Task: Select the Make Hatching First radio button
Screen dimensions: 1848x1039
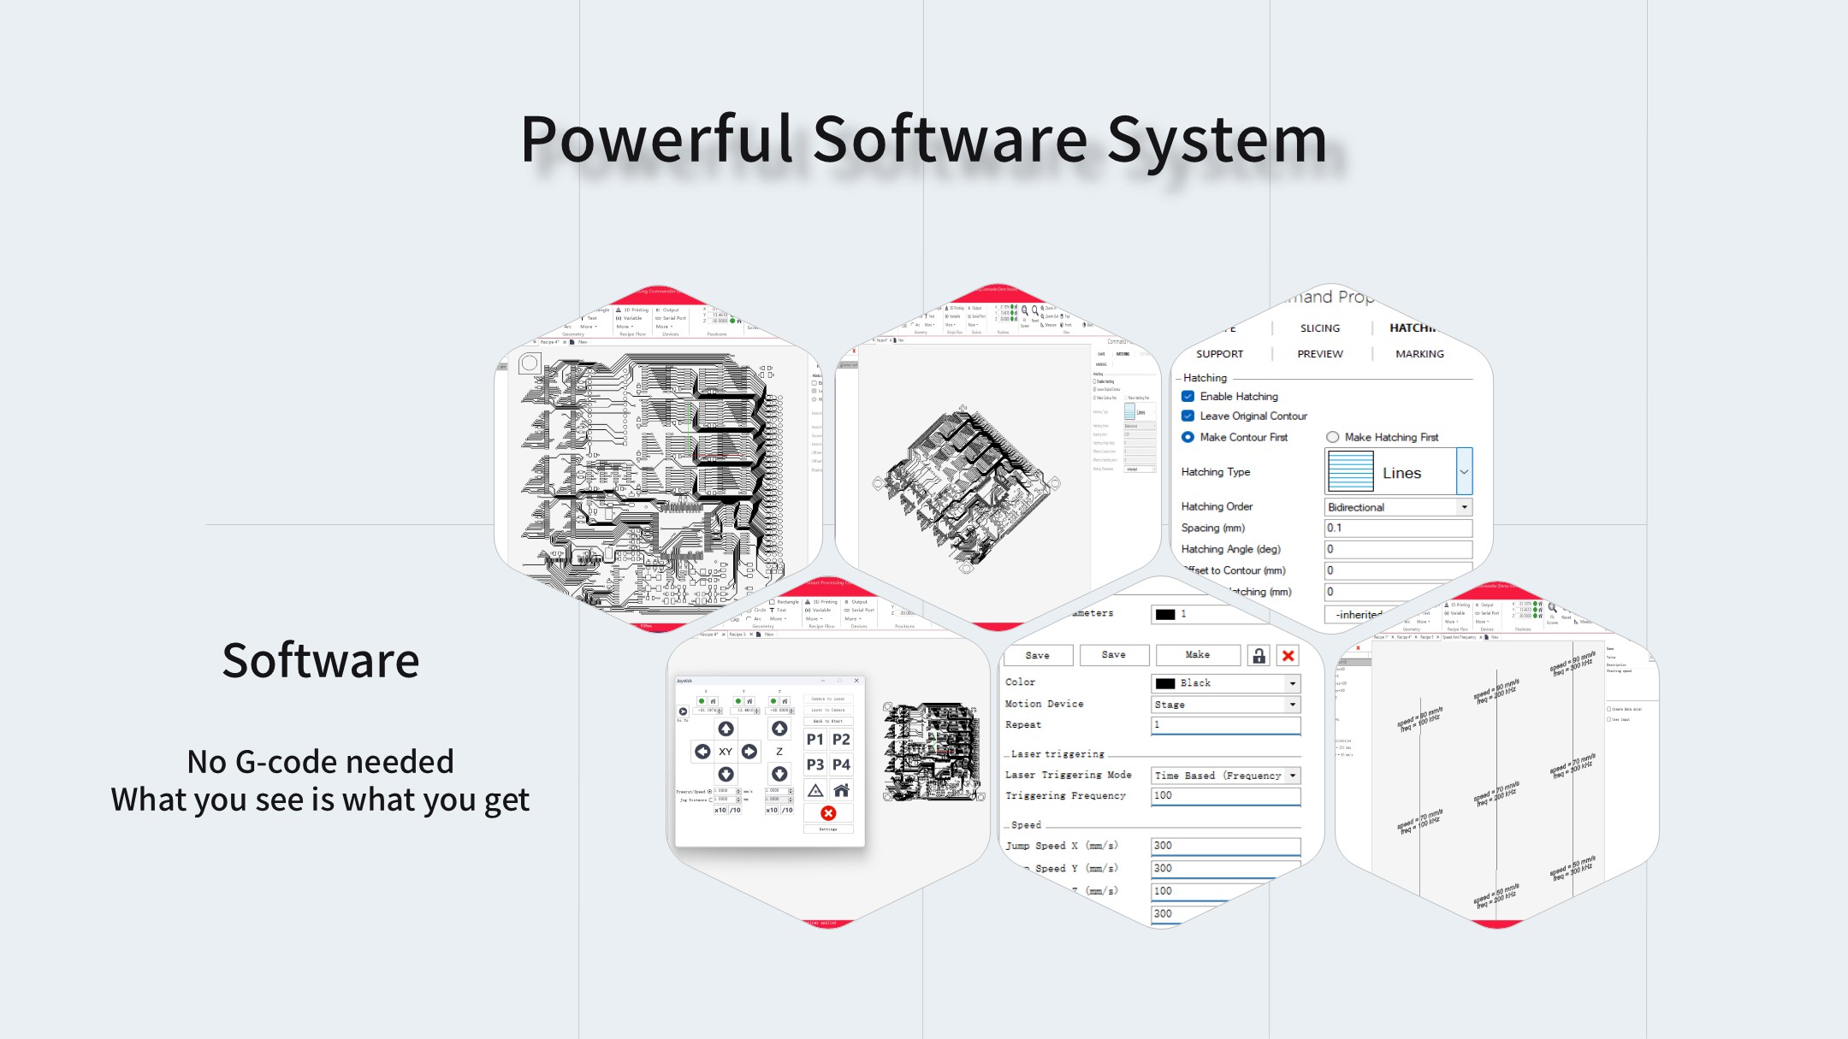Action: pyautogui.click(x=1332, y=437)
